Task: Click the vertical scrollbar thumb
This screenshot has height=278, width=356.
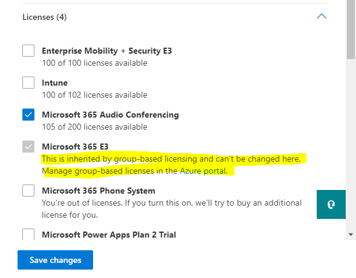Action: [x=351, y=30]
